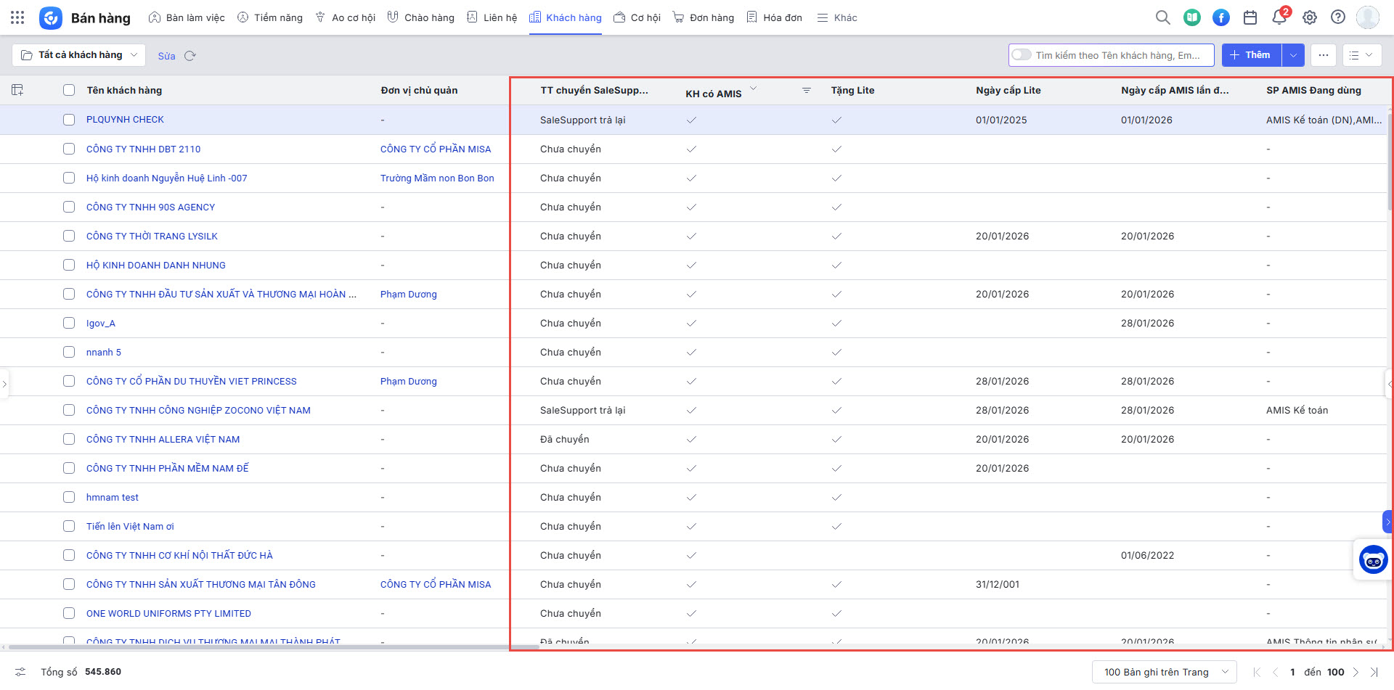Open the settings gear icon
Image resolution: width=1394 pixels, height=690 pixels.
pos(1309,17)
